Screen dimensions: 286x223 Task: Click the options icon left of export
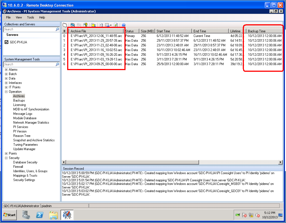pyautogui.click(x=101, y=25)
